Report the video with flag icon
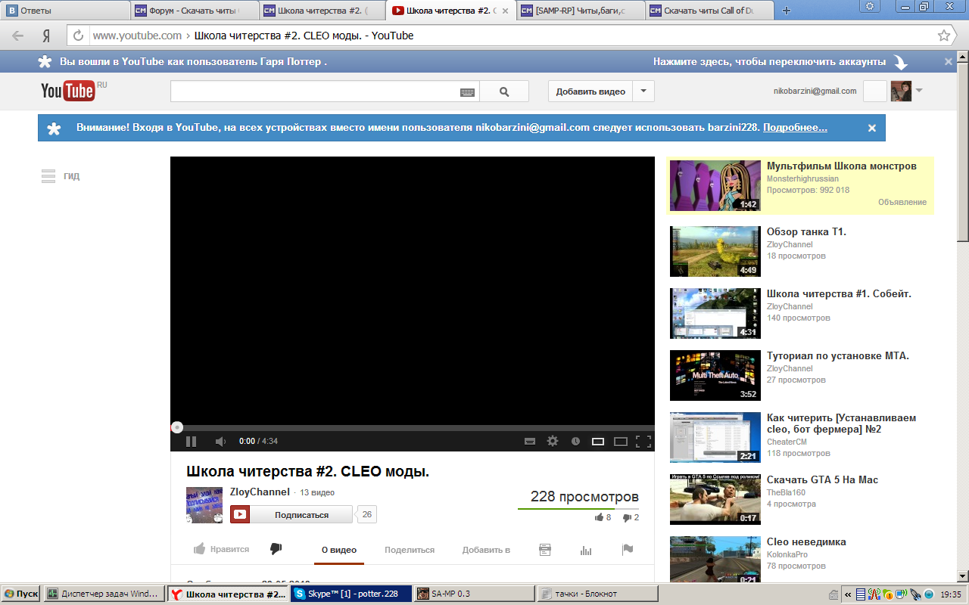Screen dimensions: 969x605 [628, 550]
